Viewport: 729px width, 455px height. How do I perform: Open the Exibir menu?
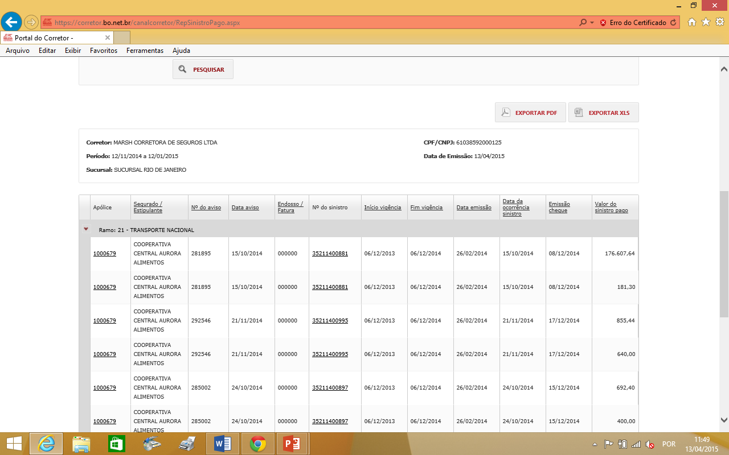73,51
